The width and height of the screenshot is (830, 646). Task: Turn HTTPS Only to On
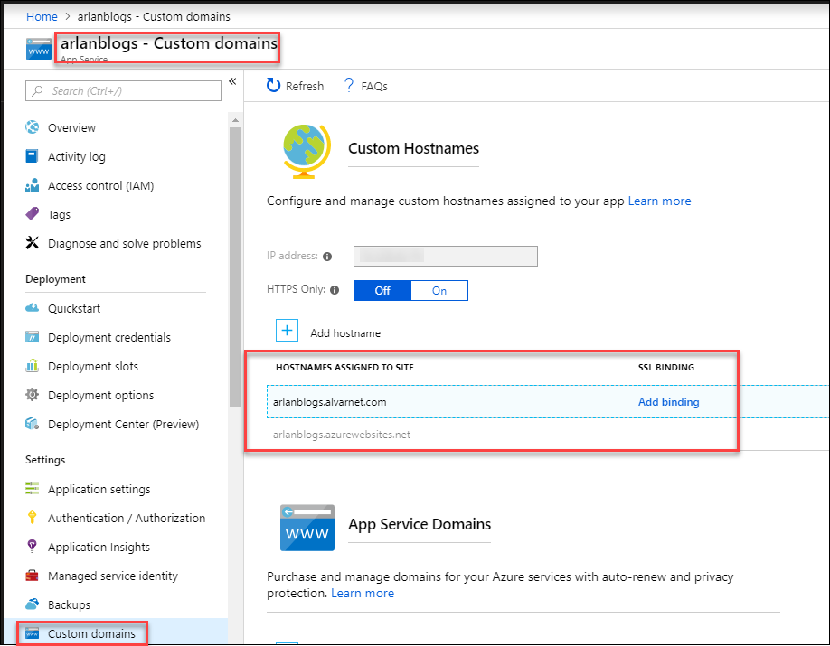pyautogui.click(x=439, y=290)
